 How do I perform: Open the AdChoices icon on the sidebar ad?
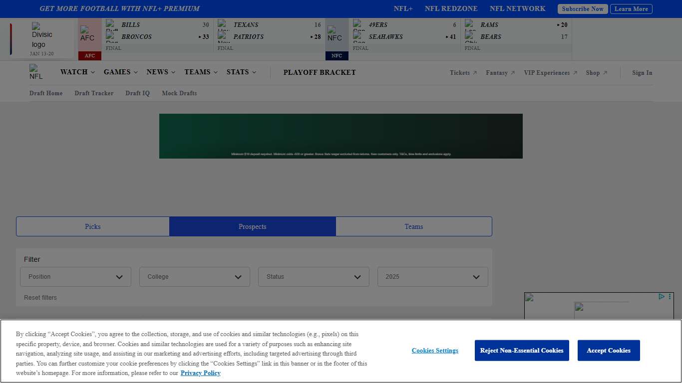click(662, 296)
